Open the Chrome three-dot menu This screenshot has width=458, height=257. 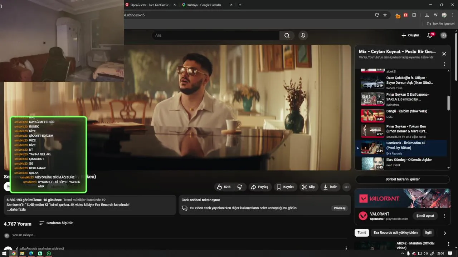pyautogui.click(x=452, y=15)
